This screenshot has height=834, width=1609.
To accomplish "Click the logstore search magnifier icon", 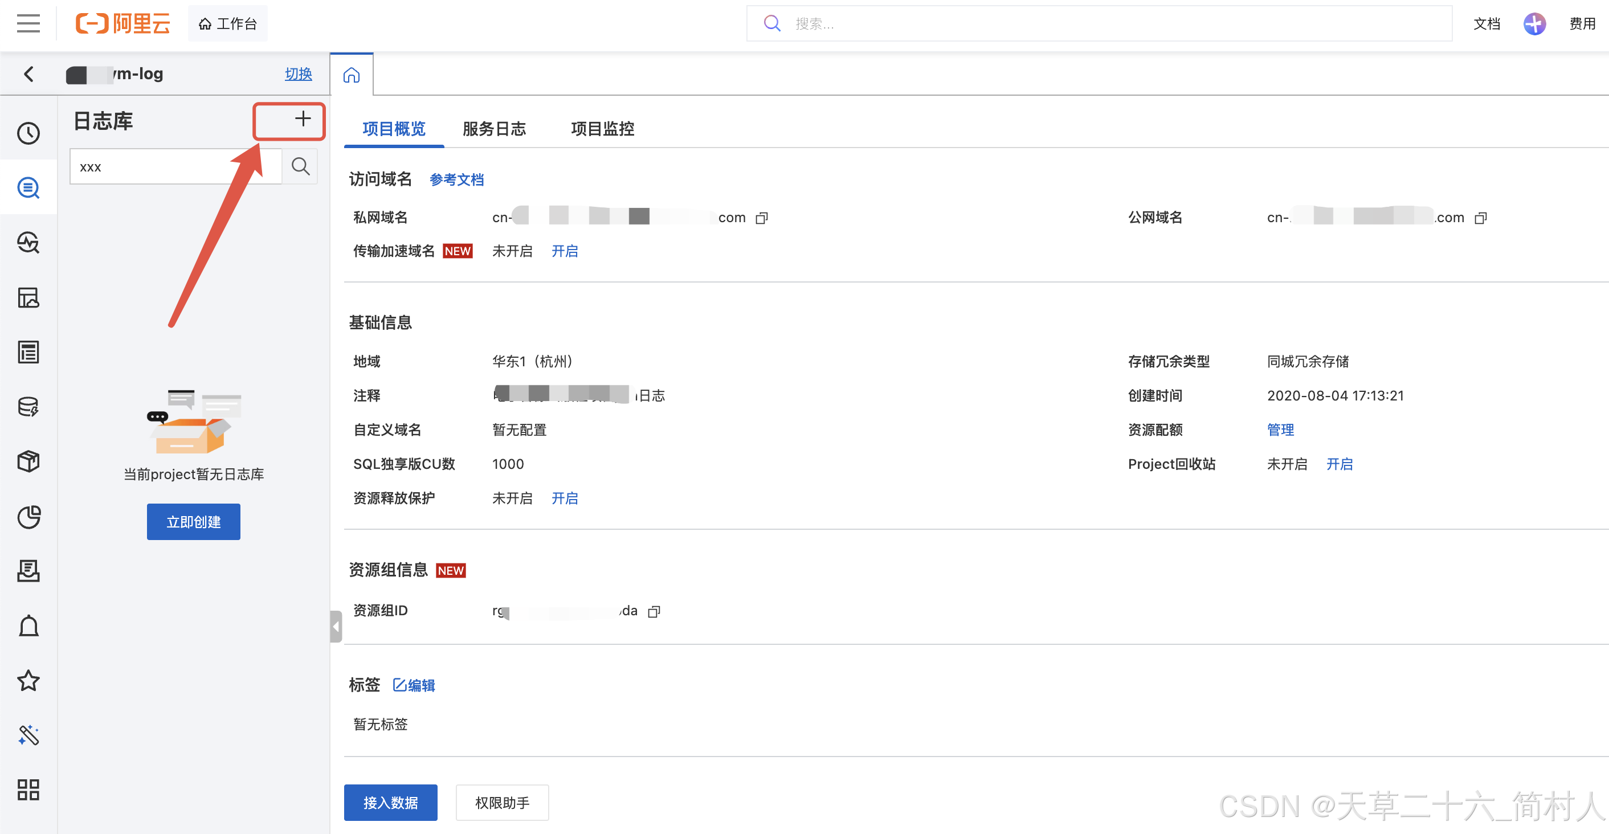I will point(300,166).
